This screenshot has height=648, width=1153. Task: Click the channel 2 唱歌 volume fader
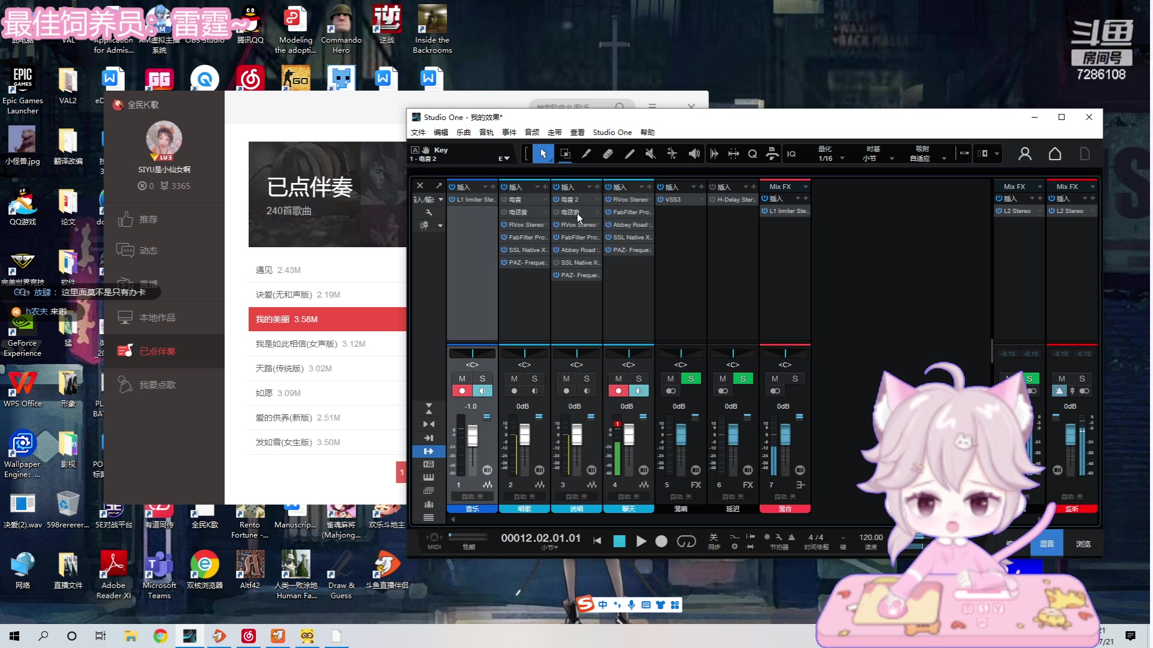click(525, 434)
